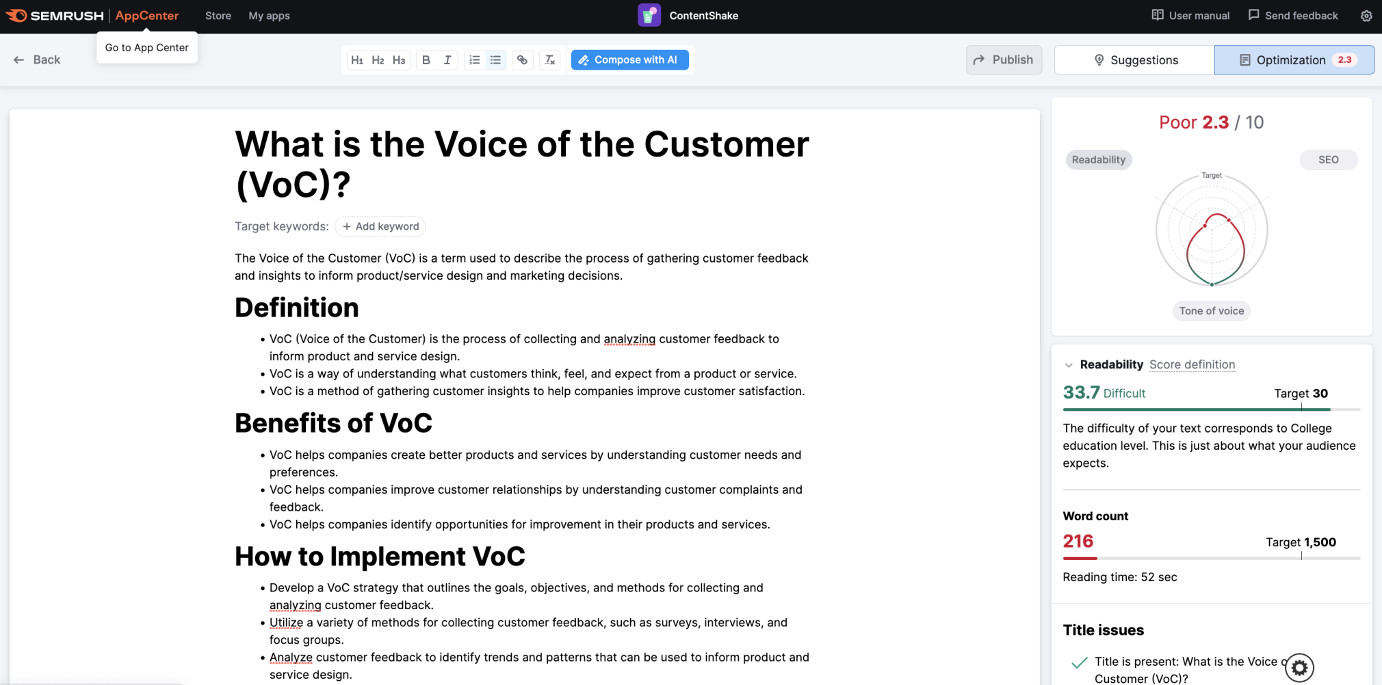Click the readability score bar
Viewport: 1382px width, 685px height.
click(x=1211, y=409)
